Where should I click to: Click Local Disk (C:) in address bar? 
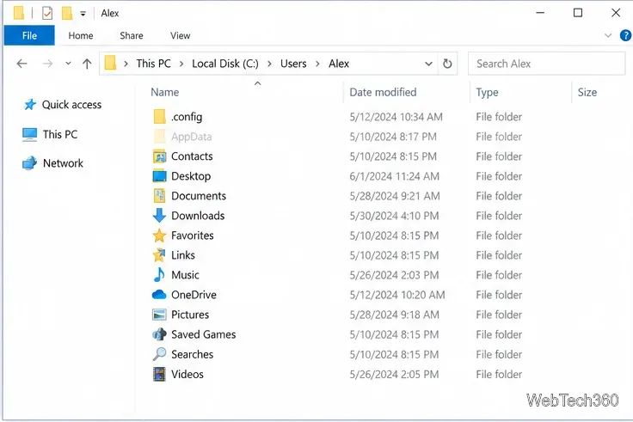point(224,64)
